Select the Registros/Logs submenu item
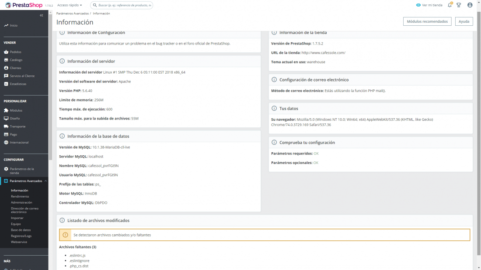 21,236
